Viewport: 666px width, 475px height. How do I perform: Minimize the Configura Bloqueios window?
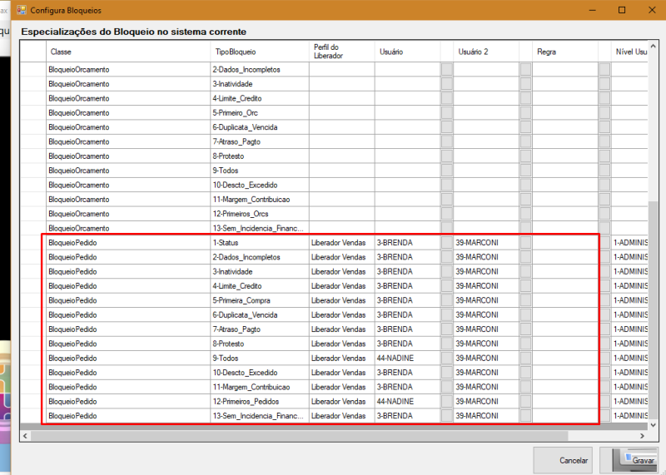(x=593, y=10)
